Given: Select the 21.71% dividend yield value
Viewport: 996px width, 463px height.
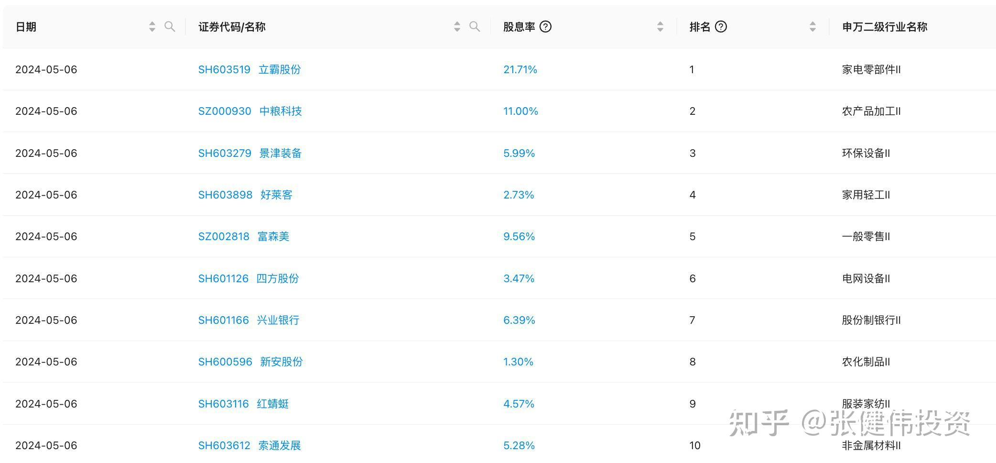Looking at the screenshot, I should [520, 69].
